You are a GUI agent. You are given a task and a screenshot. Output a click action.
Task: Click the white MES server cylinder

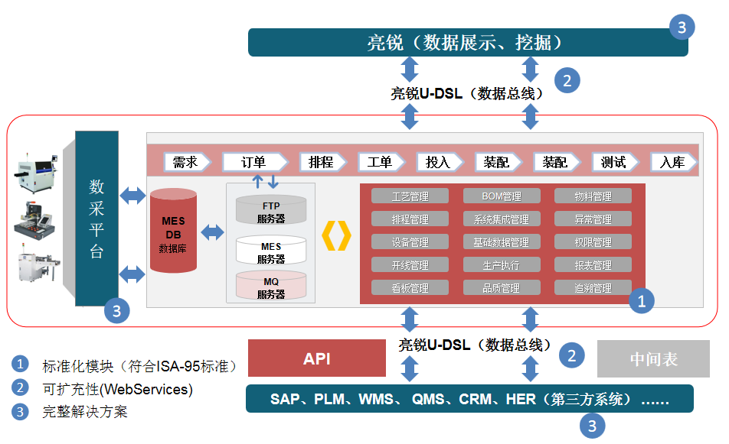click(270, 251)
